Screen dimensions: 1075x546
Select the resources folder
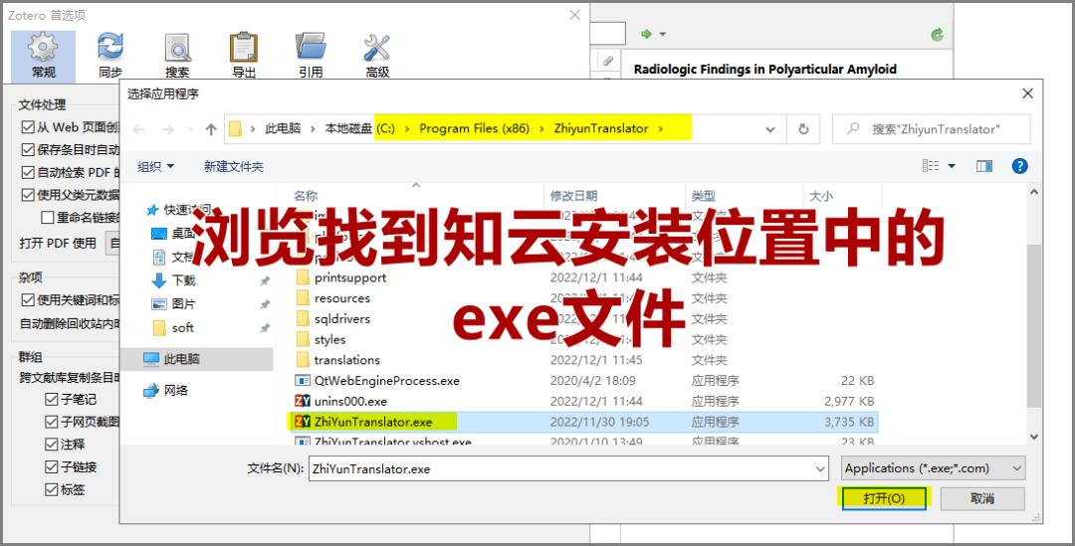pos(341,298)
